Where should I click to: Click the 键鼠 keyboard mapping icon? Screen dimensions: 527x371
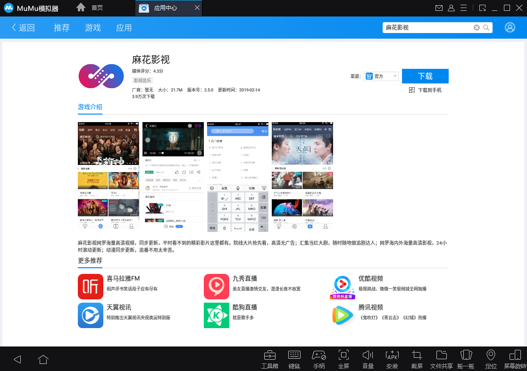click(x=294, y=355)
